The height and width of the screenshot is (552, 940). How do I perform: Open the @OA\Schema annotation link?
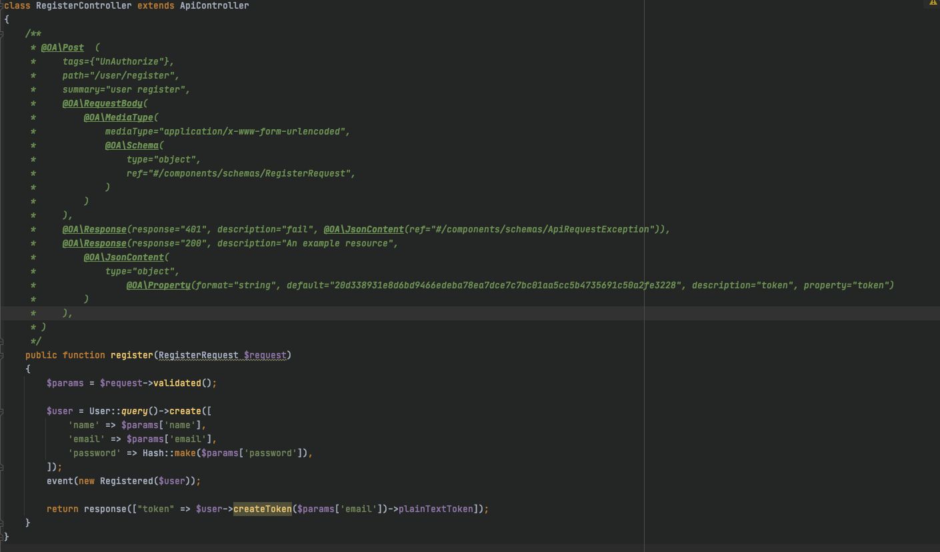(132, 145)
